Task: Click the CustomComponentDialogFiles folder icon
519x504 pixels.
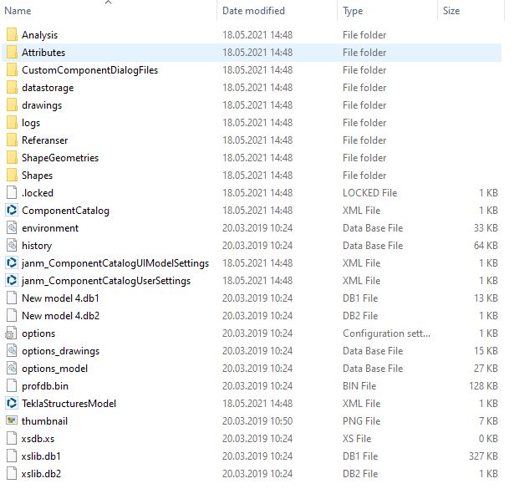Action: 12,70
